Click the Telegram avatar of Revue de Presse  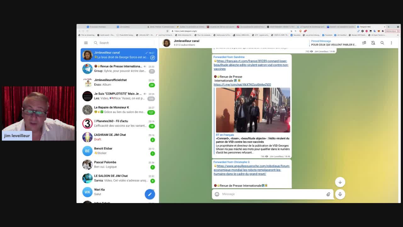[87, 69]
